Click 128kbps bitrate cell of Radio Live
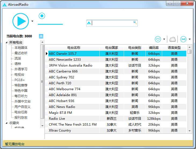Screen dimensions: 196x149 [x=154, y=118]
